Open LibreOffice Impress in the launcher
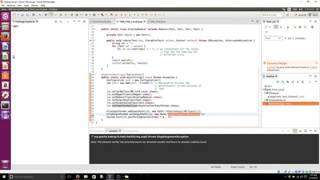The width and height of the screenshot is (320, 180). pos(5,66)
